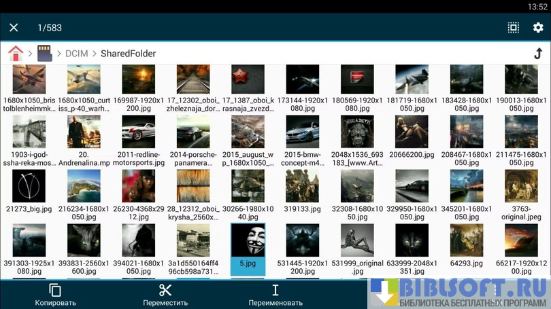Navigate to DCIM in the breadcrumb
Viewport: 551px width, 309px height.
78,54
